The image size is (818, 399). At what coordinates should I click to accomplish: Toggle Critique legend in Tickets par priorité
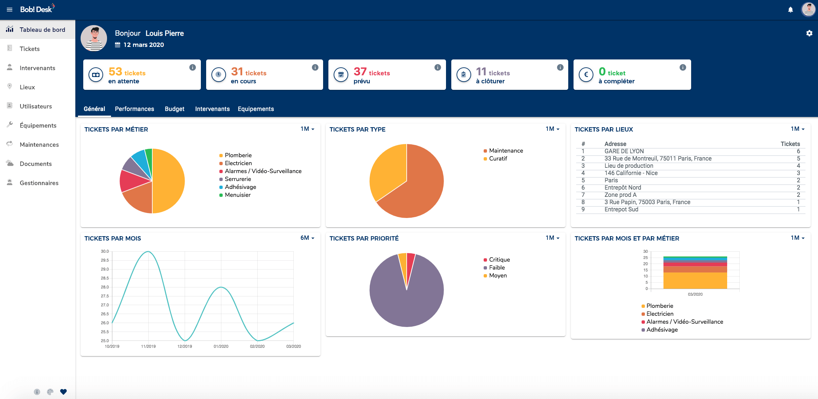(x=497, y=260)
